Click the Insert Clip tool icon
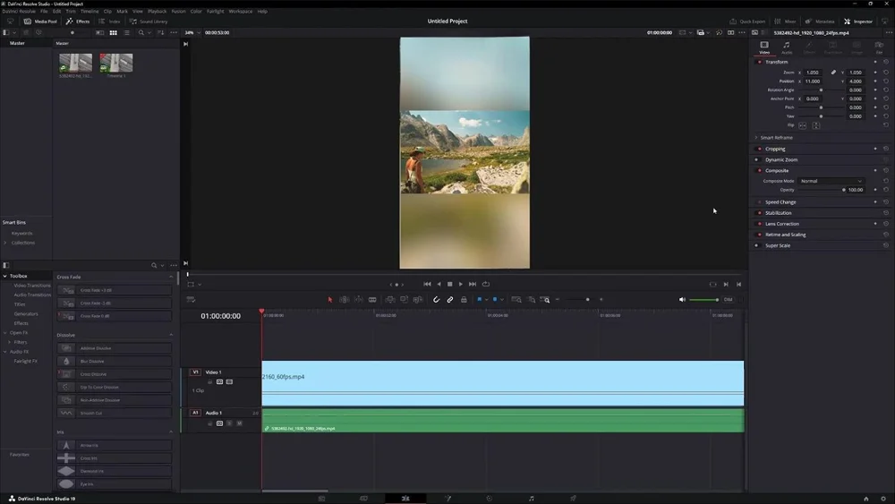 390,300
